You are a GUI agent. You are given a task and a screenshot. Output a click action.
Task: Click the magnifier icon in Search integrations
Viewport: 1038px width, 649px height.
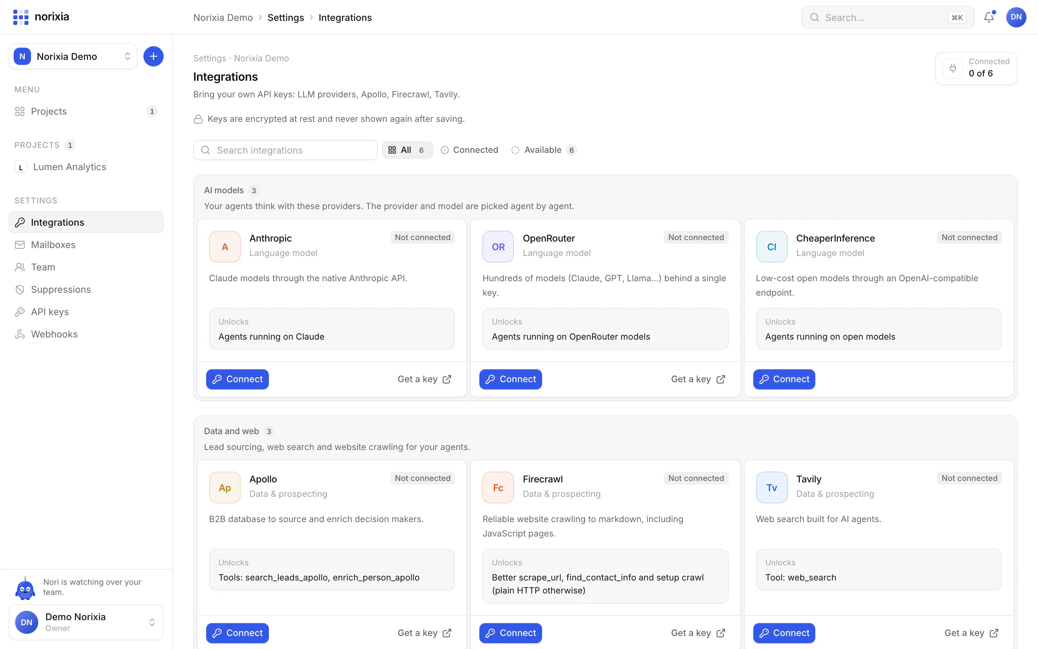tap(205, 150)
